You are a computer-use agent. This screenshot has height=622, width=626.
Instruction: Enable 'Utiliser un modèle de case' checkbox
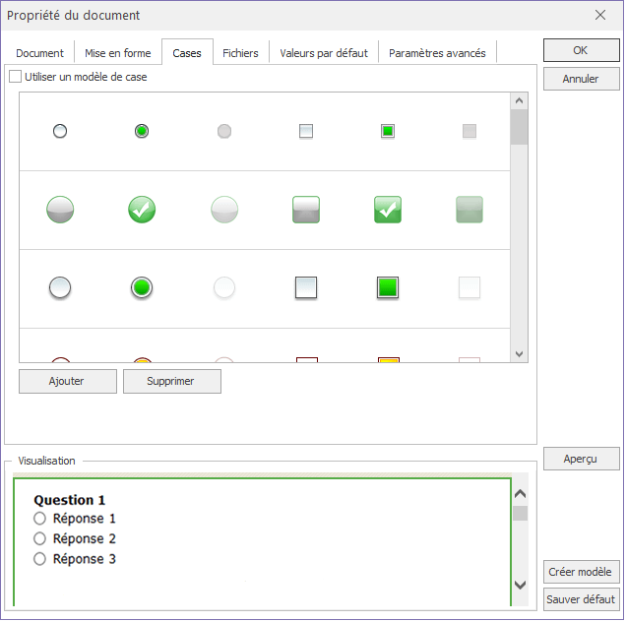point(15,76)
